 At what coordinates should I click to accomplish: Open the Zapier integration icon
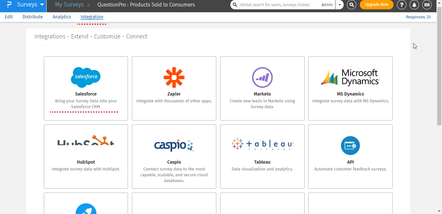pyautogui.click(x=174, y=78)
